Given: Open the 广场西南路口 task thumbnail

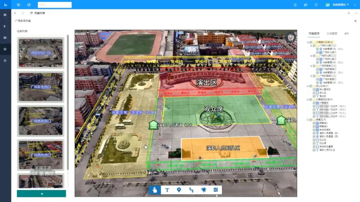Looking at the screenshot, I should pos(41,155).
